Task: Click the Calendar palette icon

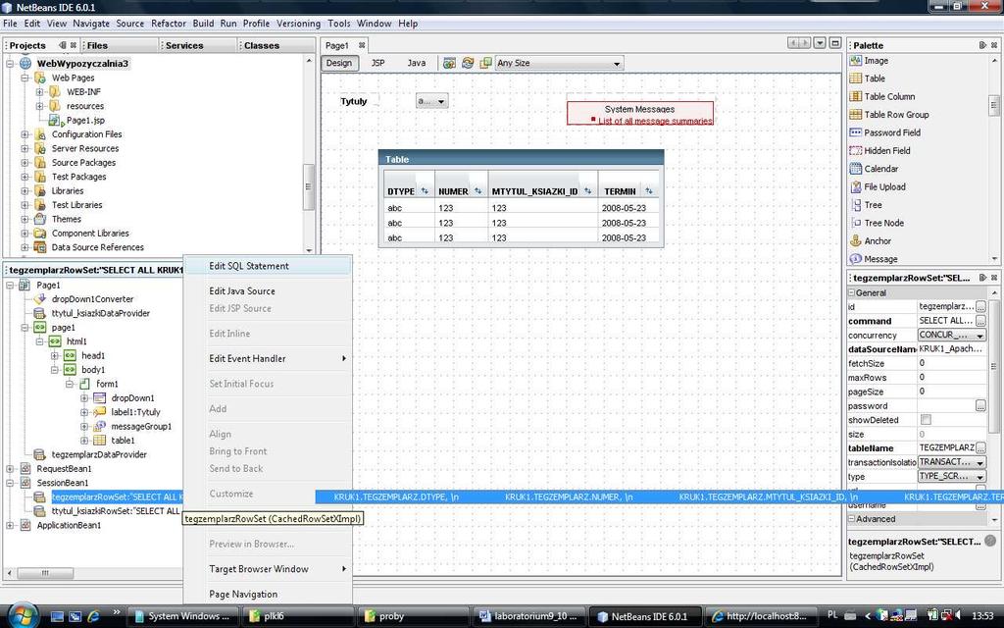Action: (x=855, y=169)
